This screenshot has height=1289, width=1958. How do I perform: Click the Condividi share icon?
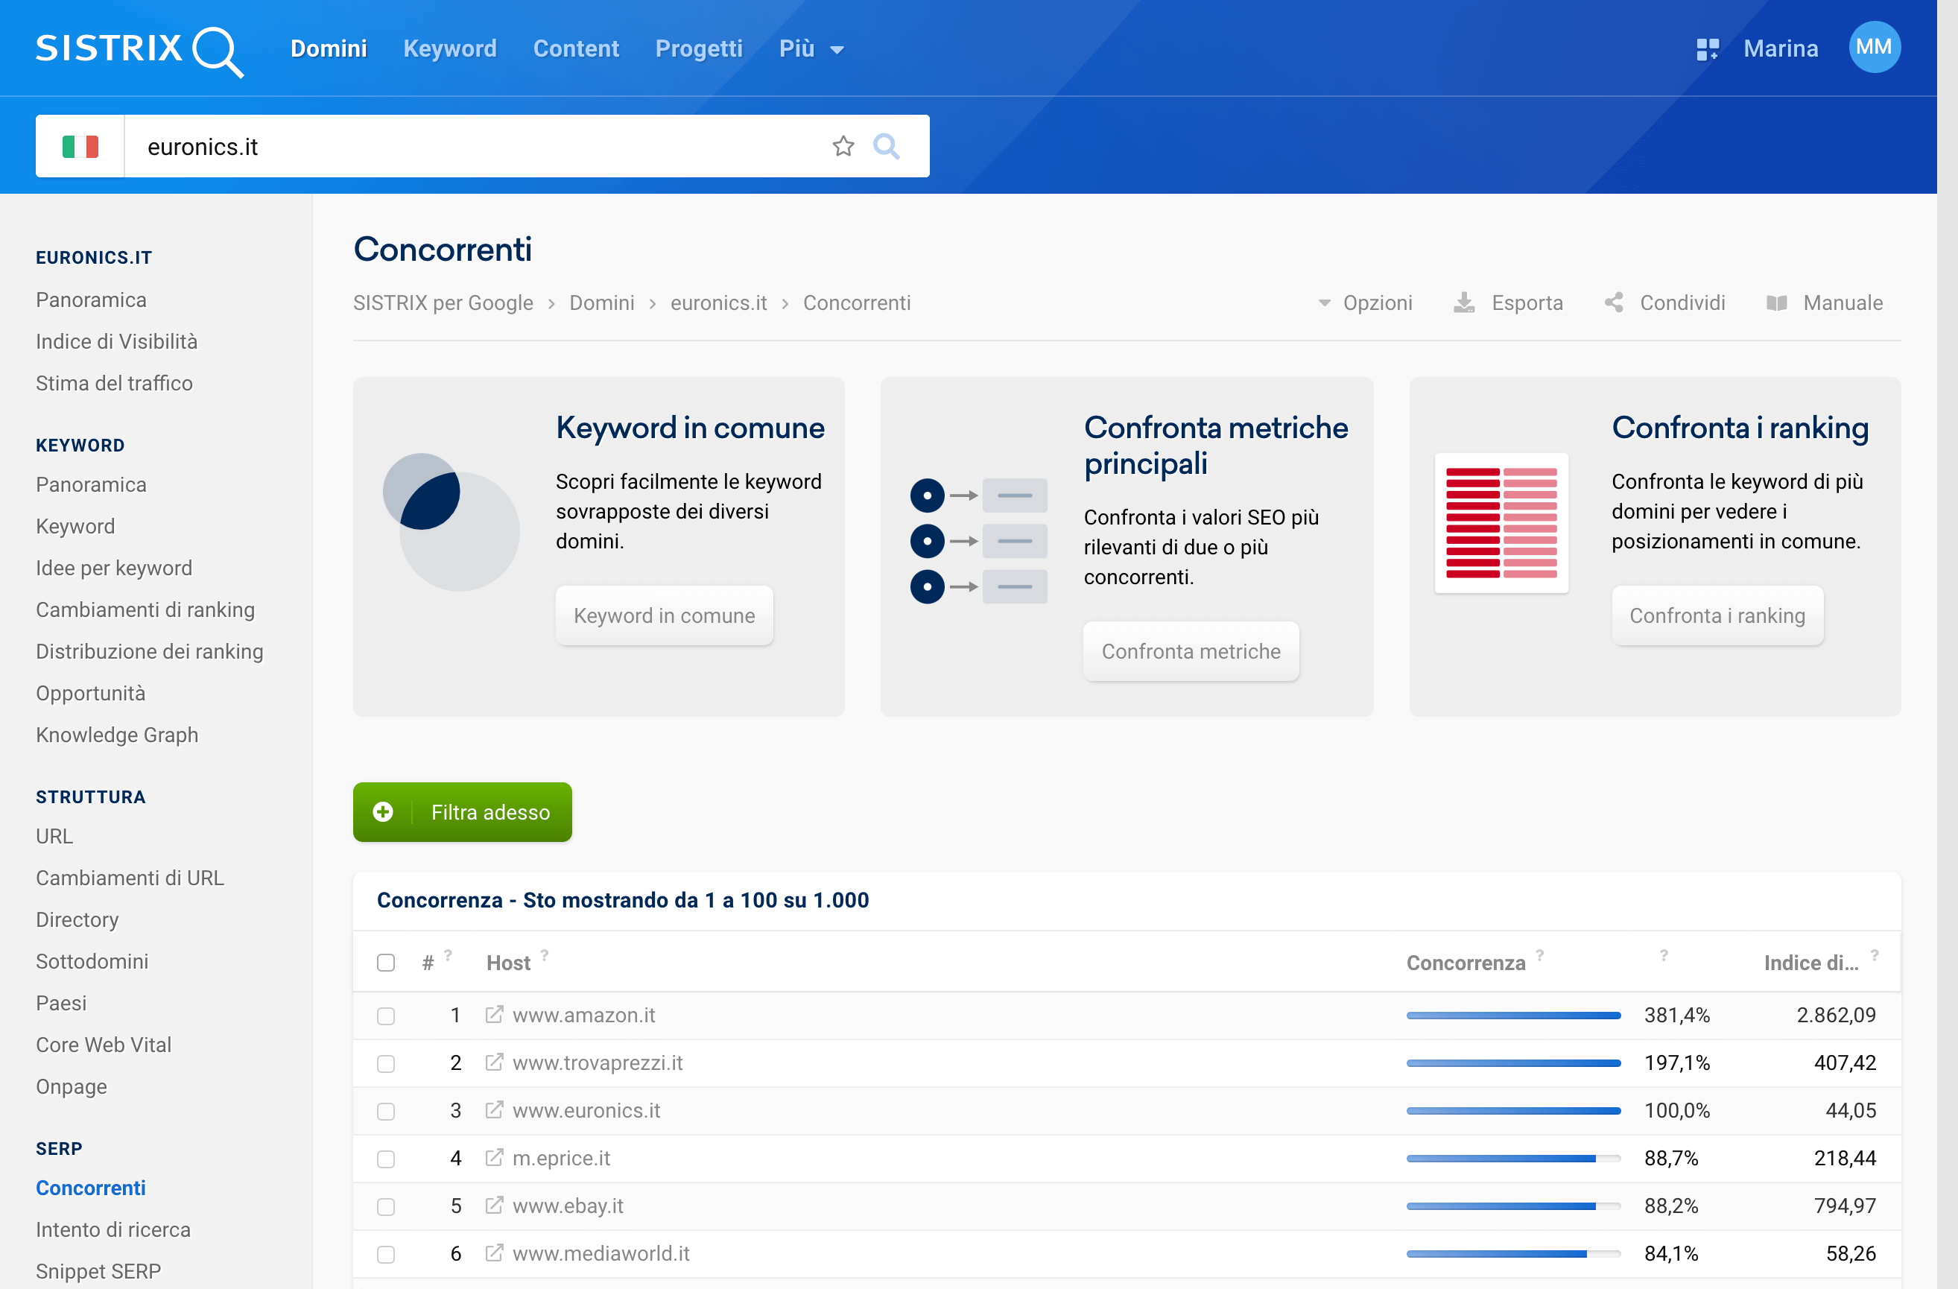point(1613,303)
